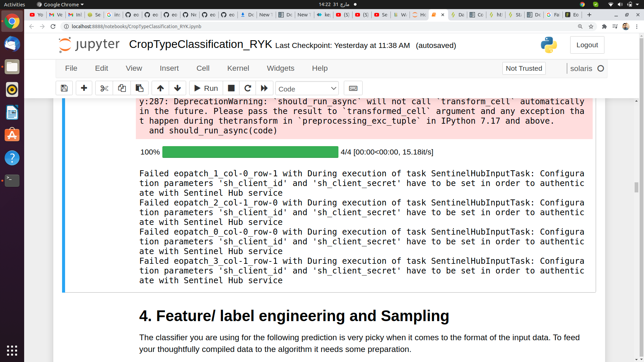
Task: Paste cell below using paste icon
Action: [x=140, y=88]
